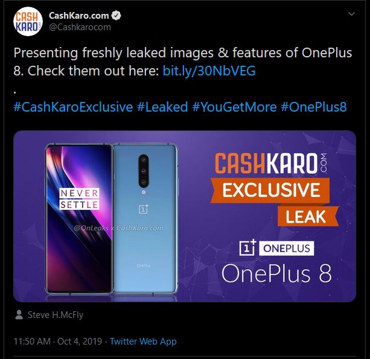Open the #YouGetMore hashtag
370x359 pixels.
[x=234, y=107]
